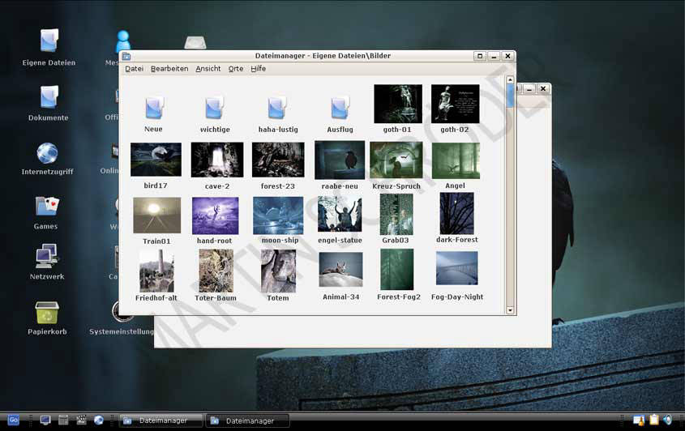Open the Netzwerk desktop icon
685x431 pixels.
(x=47, y=257)
